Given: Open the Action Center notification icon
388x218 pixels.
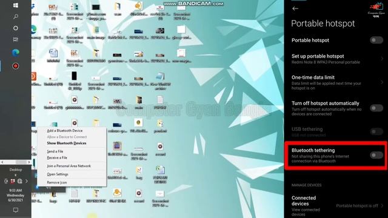Looking at the screenshot, I should [16, 210].
